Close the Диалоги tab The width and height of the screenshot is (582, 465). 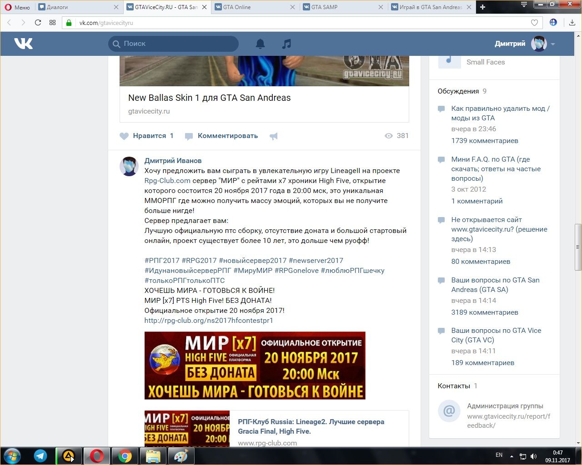[x=116, y=7]
